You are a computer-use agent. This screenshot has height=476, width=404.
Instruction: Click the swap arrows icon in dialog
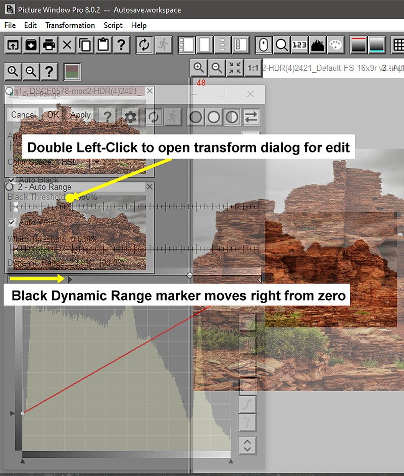tap(250, 117)
